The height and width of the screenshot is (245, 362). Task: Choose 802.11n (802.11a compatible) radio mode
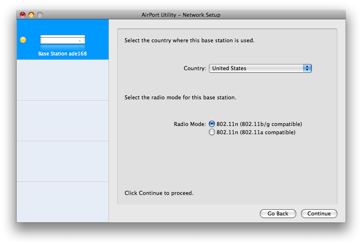tap(212, 132)
